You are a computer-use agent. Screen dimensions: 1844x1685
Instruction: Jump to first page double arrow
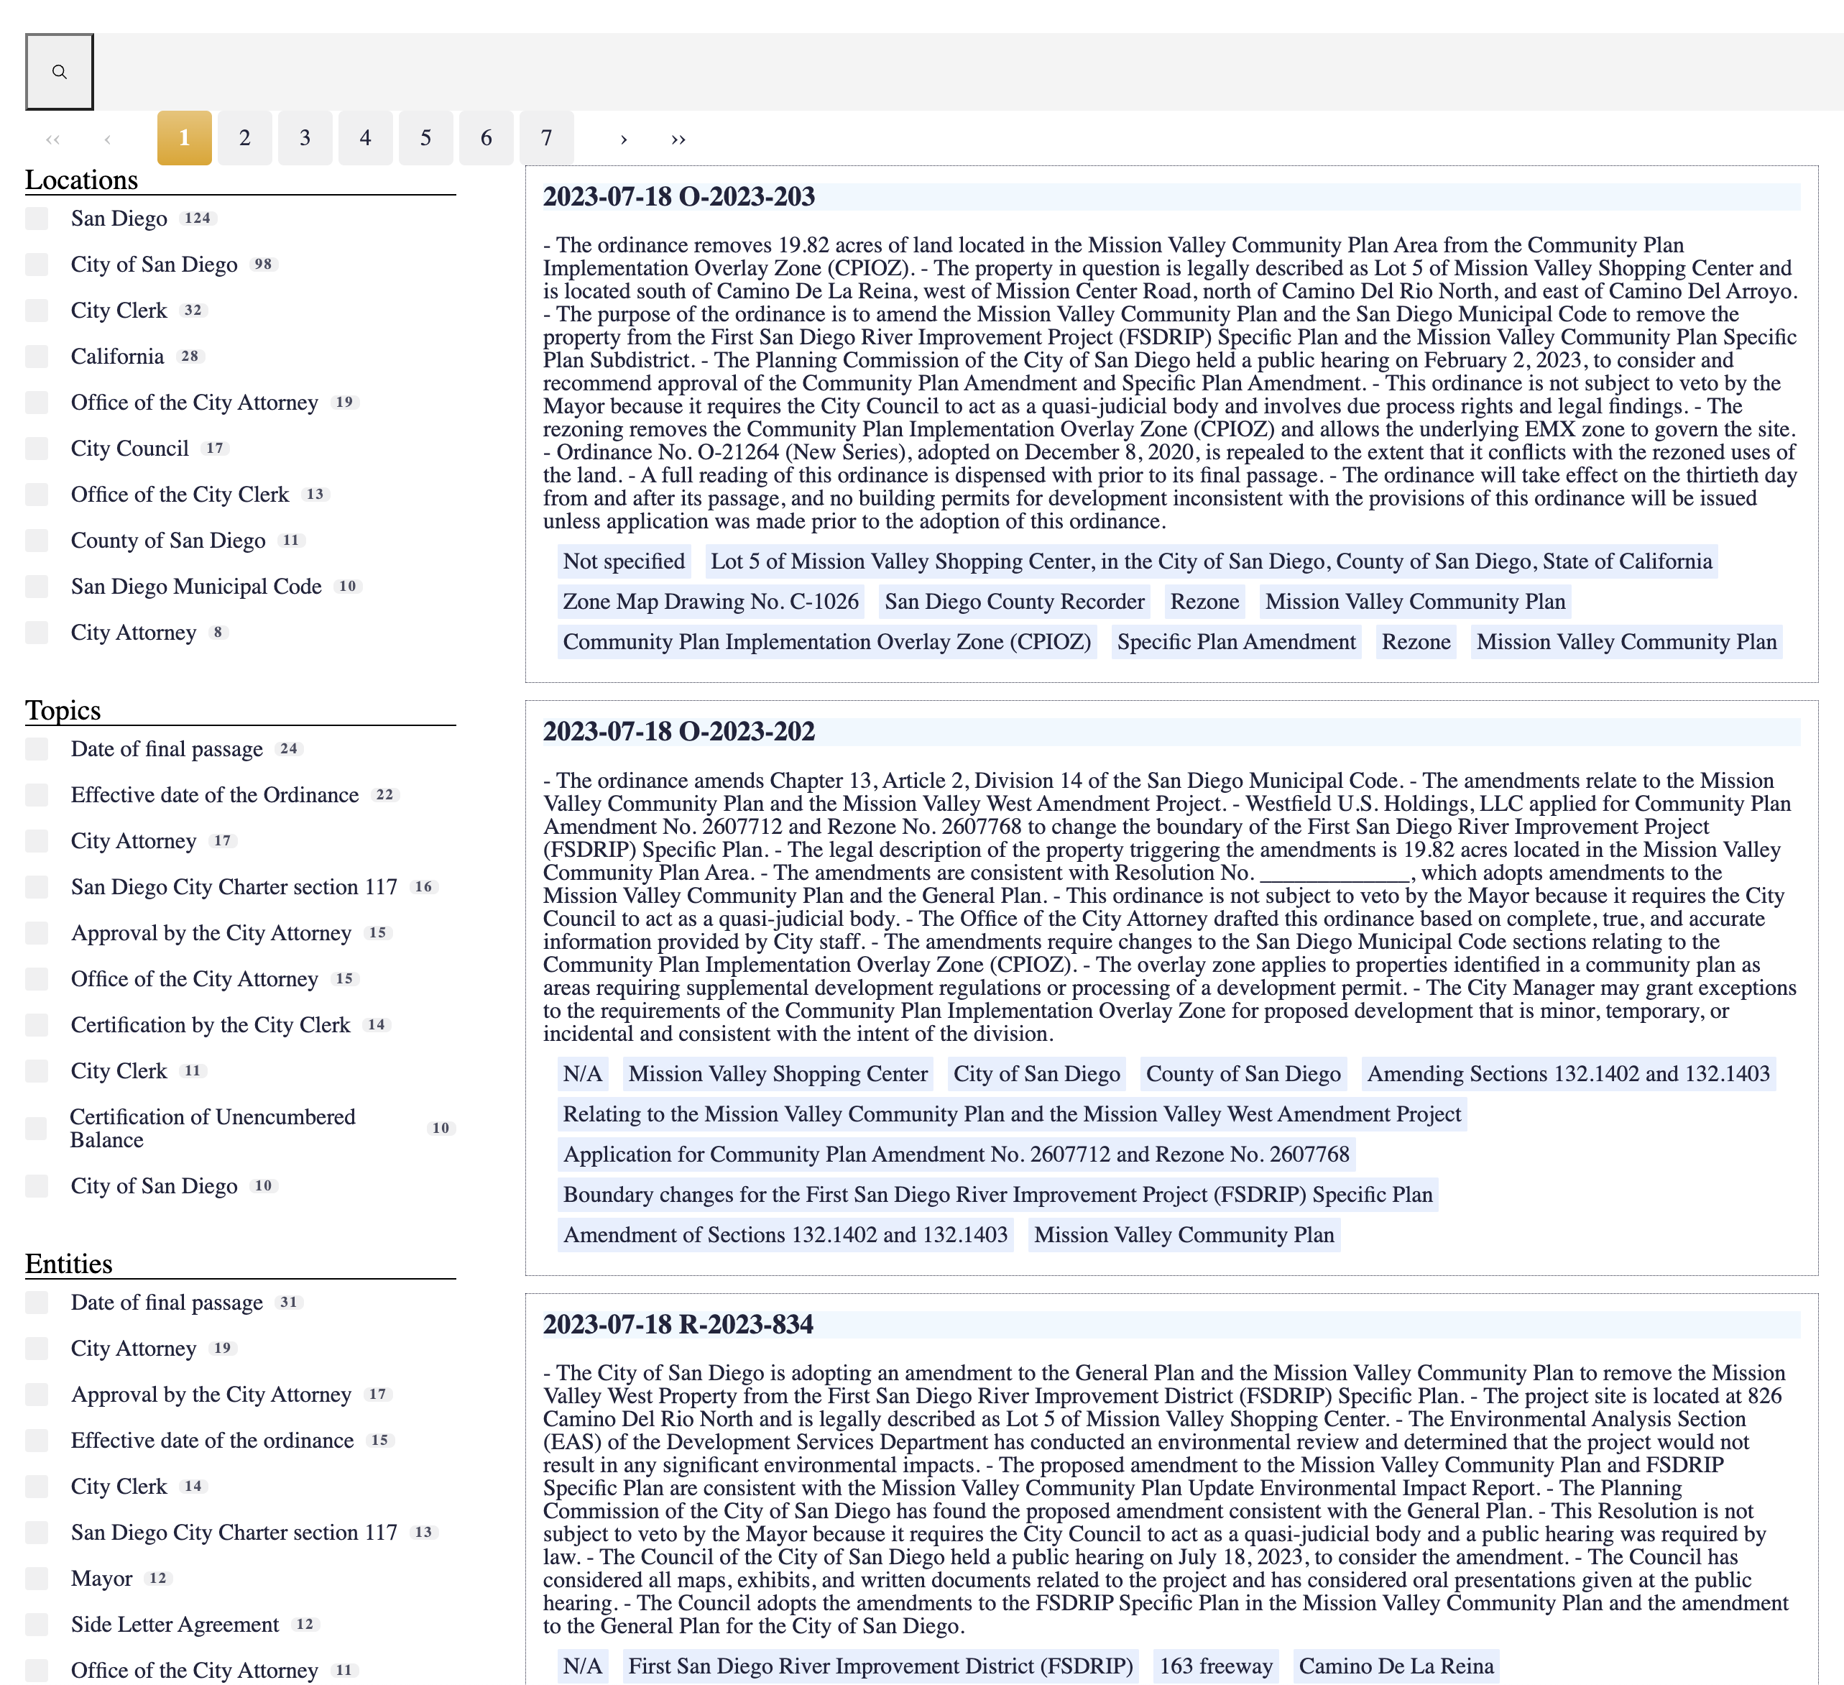[x=53, y=138]
